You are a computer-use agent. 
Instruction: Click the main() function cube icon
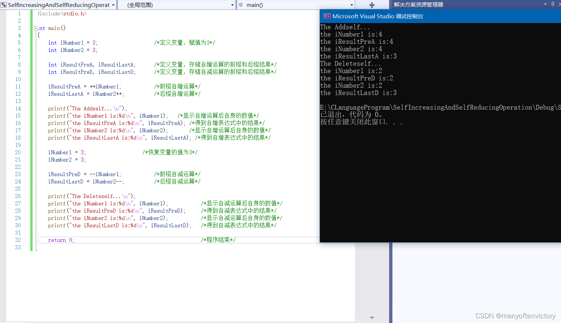pos(241,5)
